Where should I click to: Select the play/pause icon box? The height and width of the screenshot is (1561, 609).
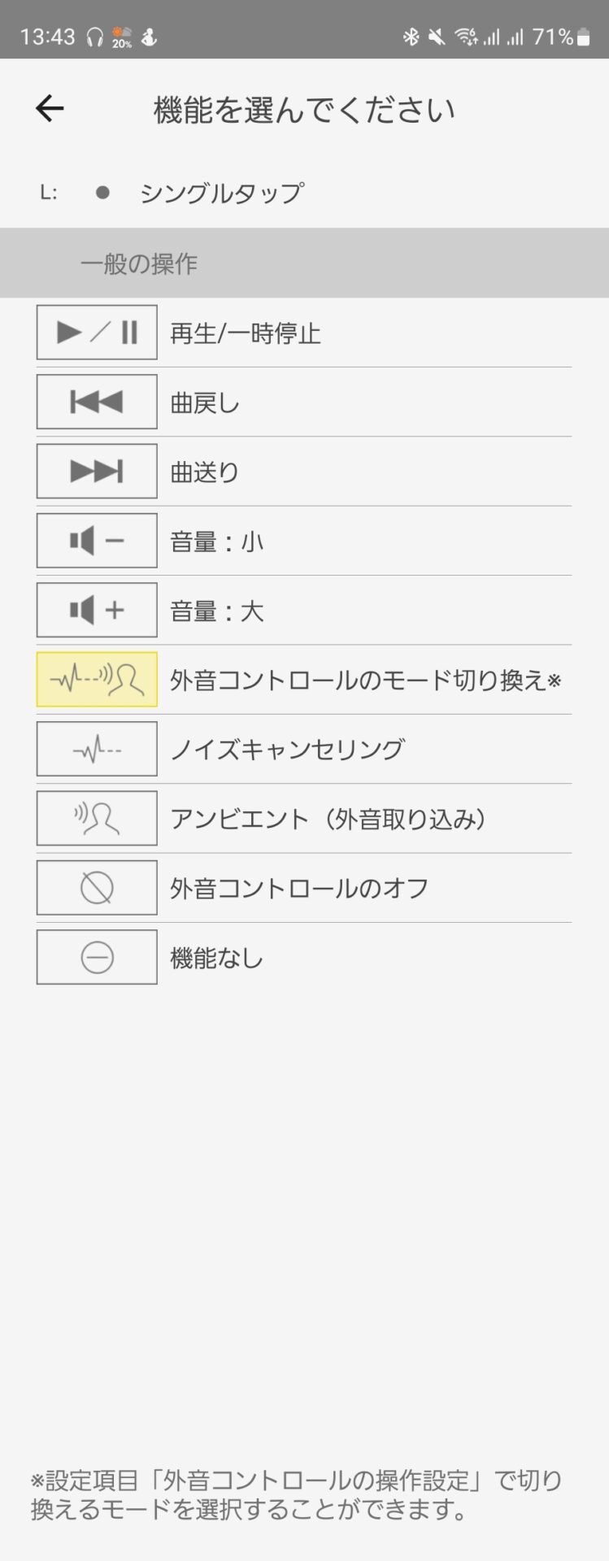pos(97,333)
